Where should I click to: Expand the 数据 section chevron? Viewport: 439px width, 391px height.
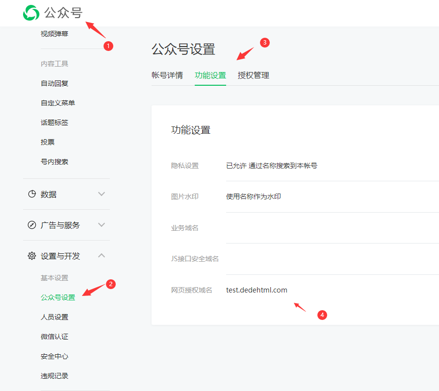click(102, 194)
